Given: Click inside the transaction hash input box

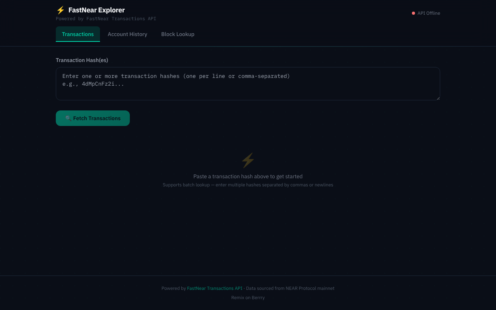Looking at the screenshot, I should click(248, 83).
